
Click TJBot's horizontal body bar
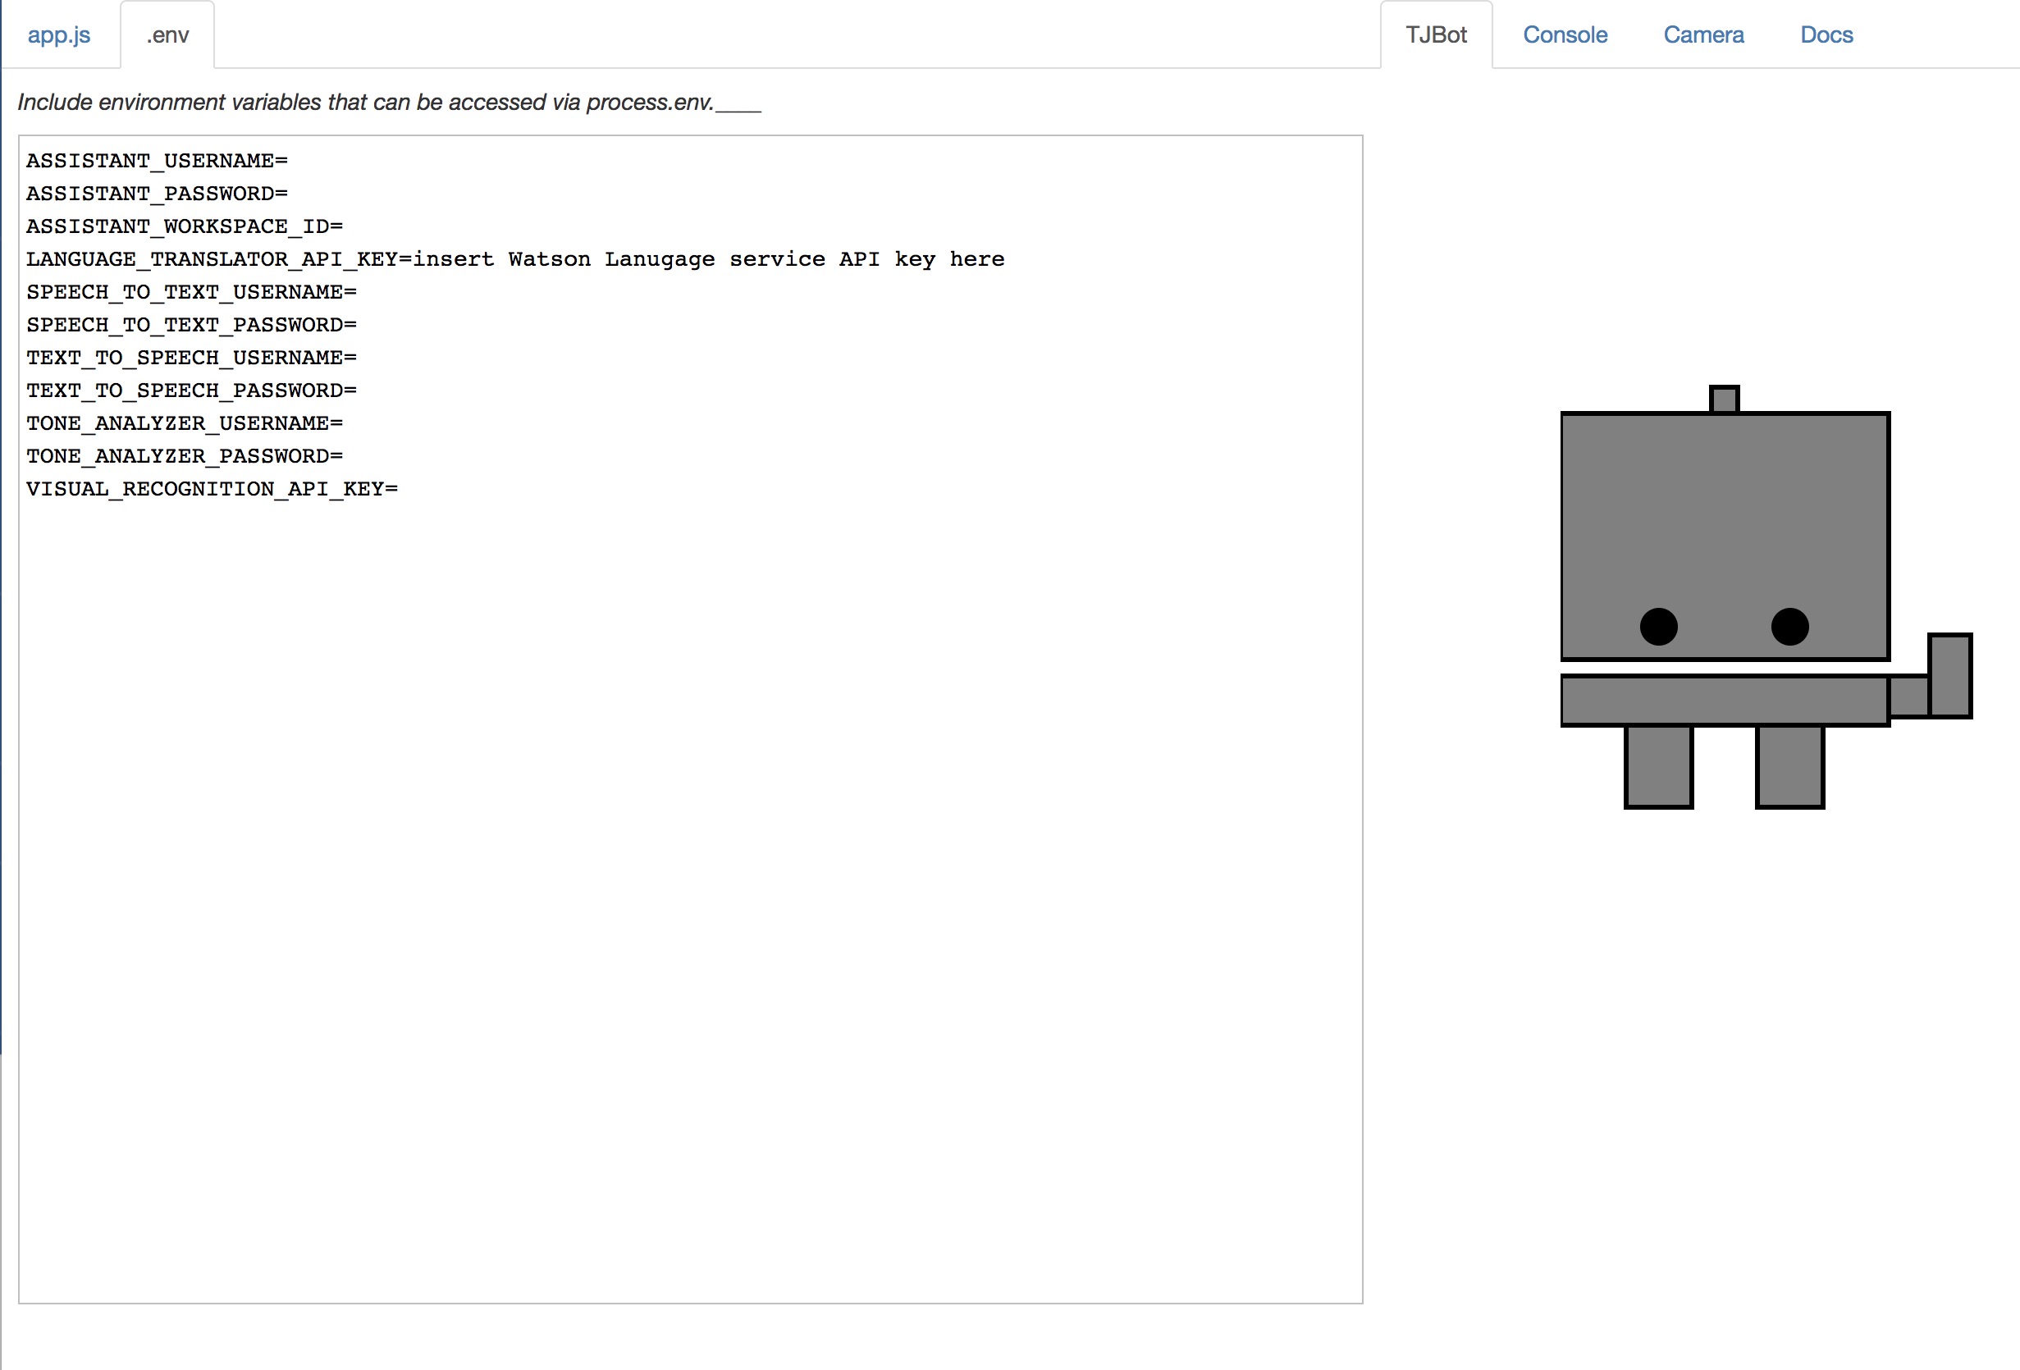[x=1725, y=700]
